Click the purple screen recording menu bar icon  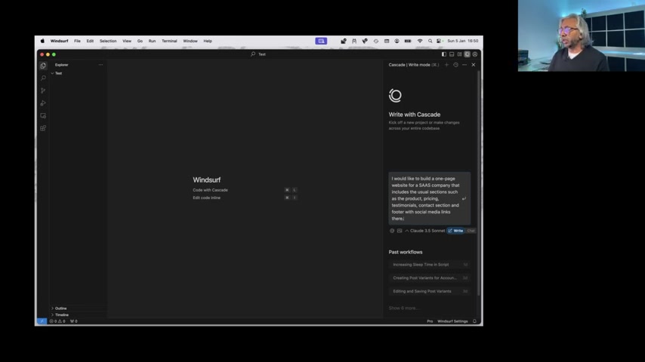point(321,41)
